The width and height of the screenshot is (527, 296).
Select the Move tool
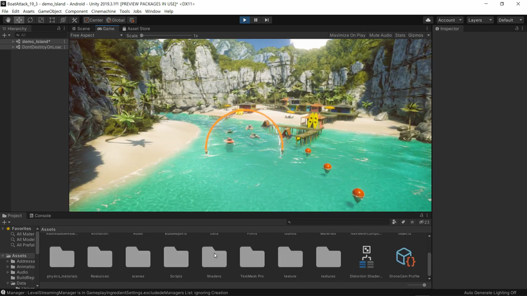(19, 20)
